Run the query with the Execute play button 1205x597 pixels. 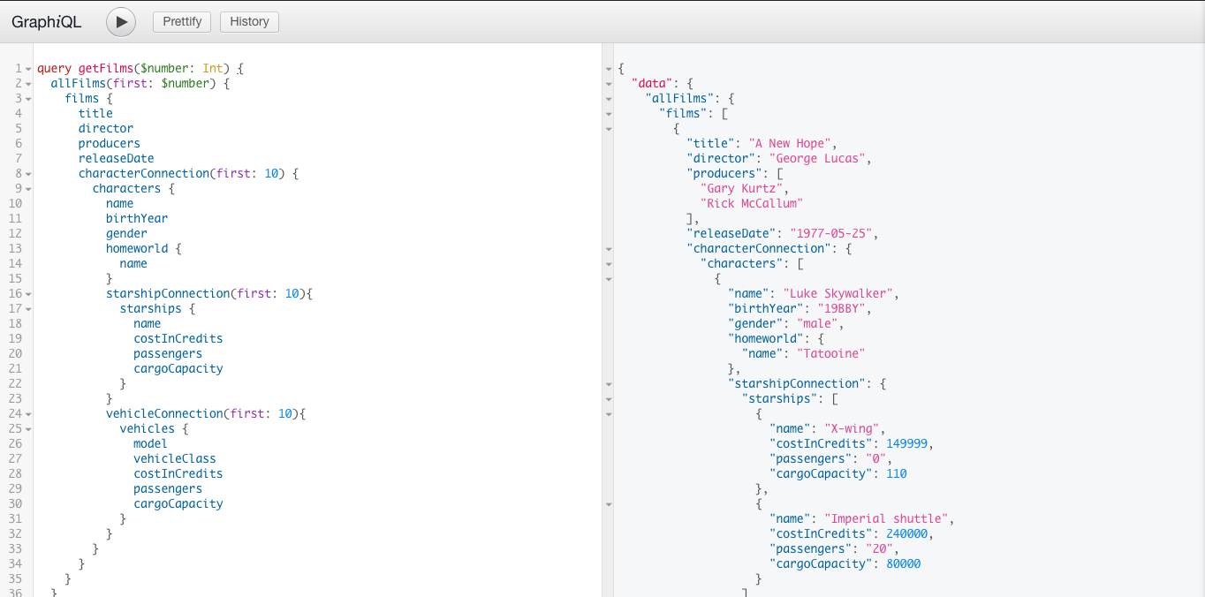[x=121, y=21]
